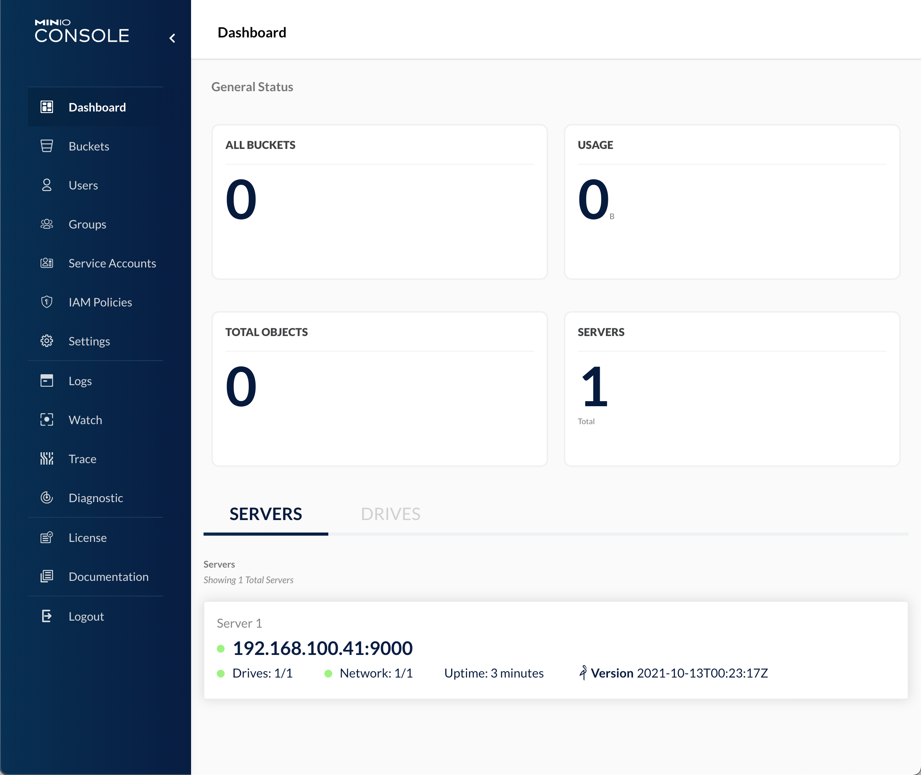Click the ALL BUCKETS card
Screen dimensions: 921x775
click(380, 202)
